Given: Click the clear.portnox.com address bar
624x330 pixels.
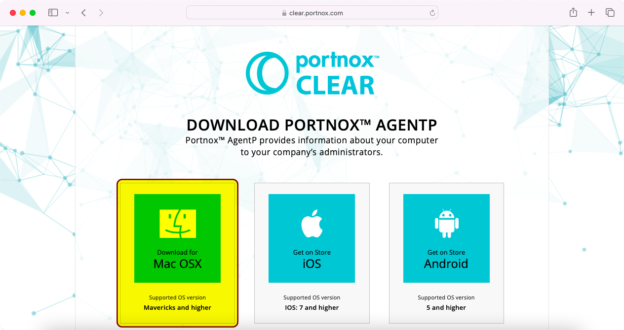Looking at the screenshot, I should coord(312,13).
